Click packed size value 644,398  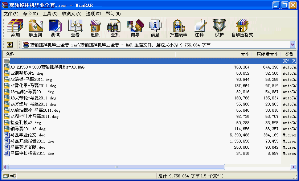tap(271, 67)
